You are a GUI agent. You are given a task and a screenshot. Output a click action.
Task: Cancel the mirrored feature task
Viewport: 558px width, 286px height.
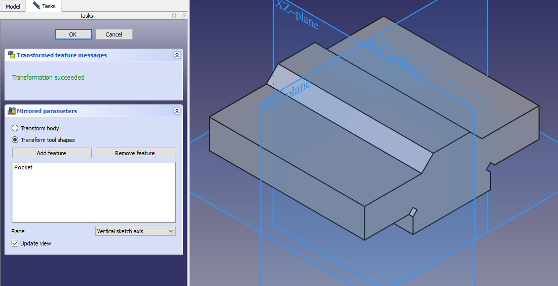click(x=114, y=34)
